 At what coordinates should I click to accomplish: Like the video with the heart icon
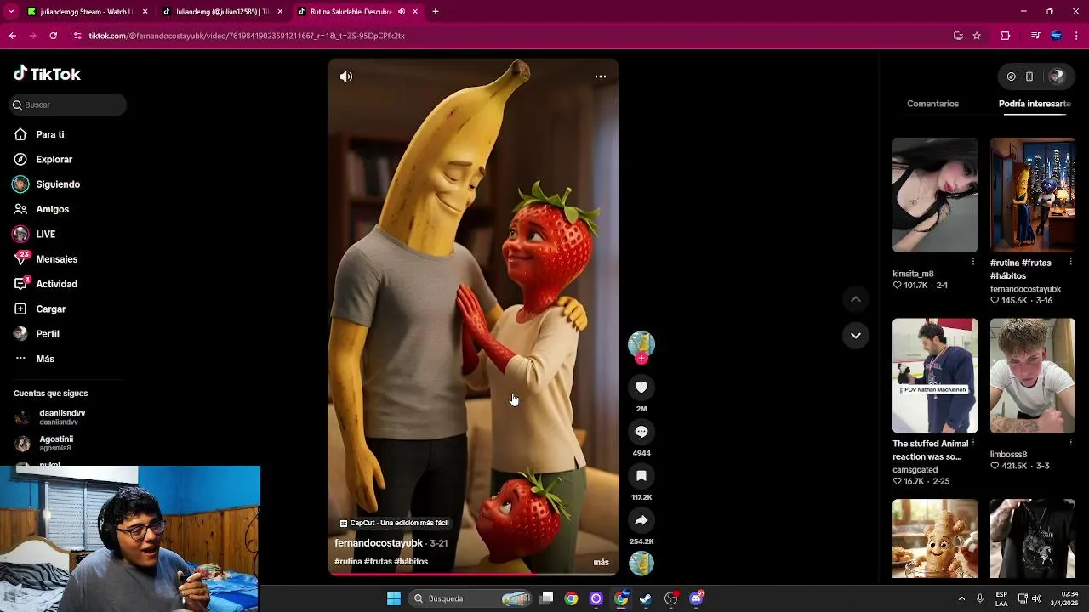click(641, 388)
